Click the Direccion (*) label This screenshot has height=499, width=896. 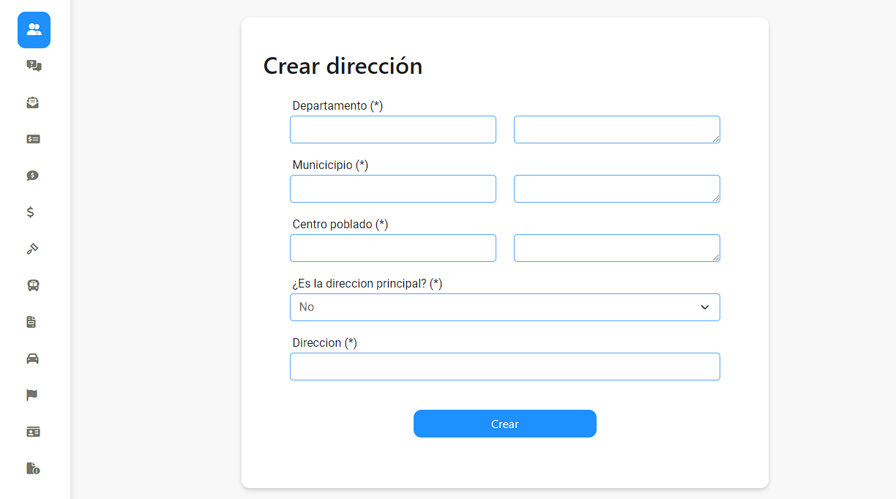(x=324, y=342)
